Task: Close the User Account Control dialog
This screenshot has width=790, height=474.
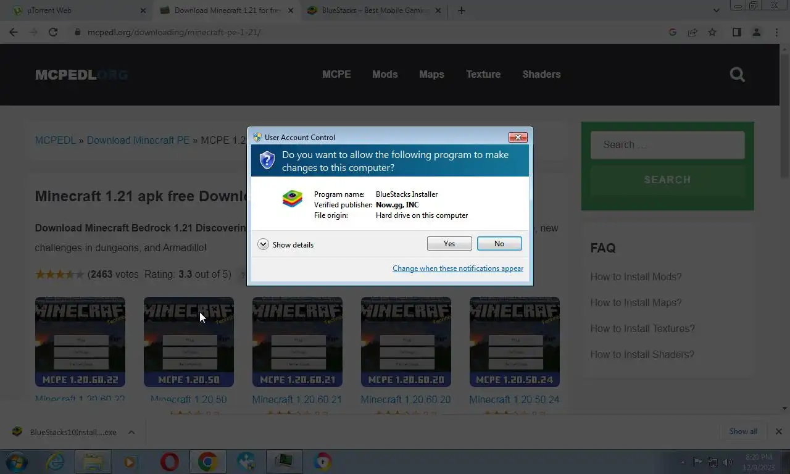Action: (x=517, y=137)
